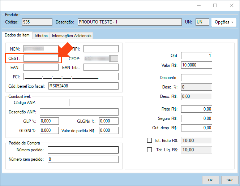Focus the Desconto input box

[196, 78]
